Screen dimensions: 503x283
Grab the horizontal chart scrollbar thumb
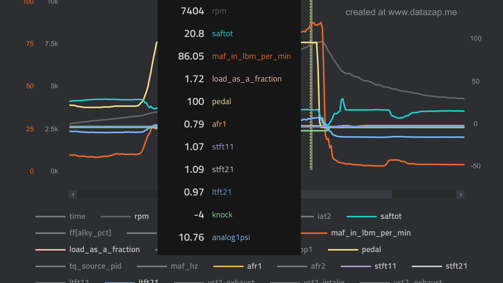click(x=346, y=194)
